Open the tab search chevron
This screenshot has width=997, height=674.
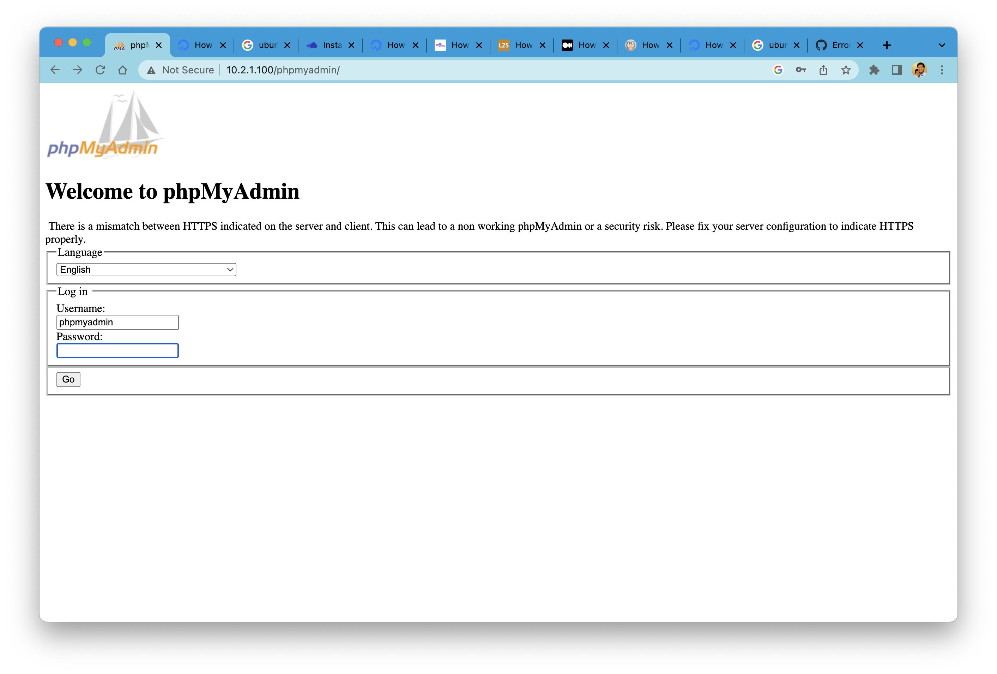tap(942, 46)
